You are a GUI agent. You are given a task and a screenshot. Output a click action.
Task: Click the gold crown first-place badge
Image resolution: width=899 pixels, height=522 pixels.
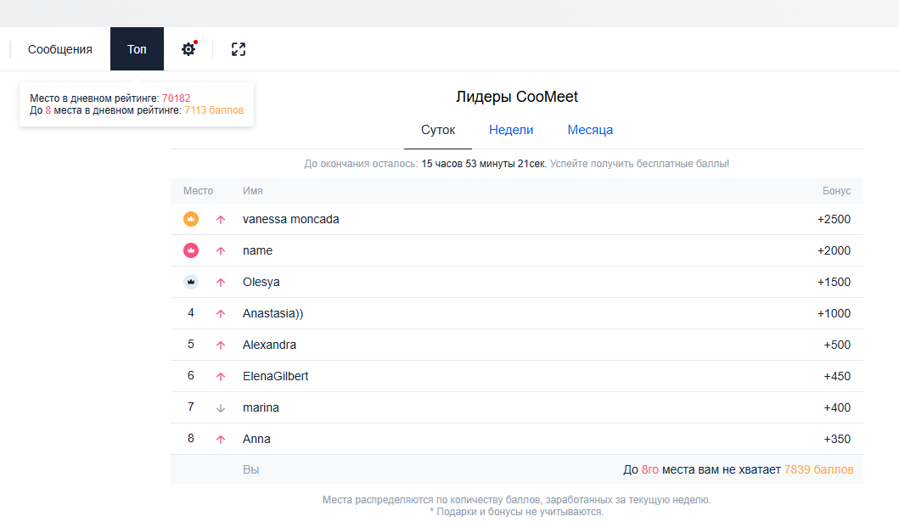(x=191, y=219)
